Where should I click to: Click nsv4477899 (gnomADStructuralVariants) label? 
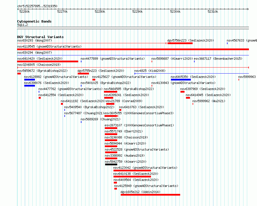pos(113,59)
